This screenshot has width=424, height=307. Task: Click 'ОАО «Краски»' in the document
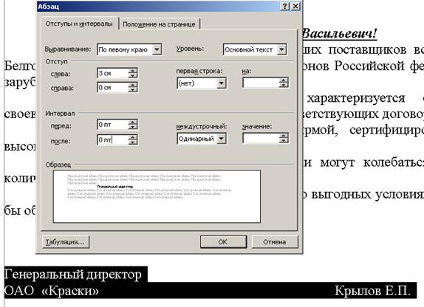coord(52,291)
